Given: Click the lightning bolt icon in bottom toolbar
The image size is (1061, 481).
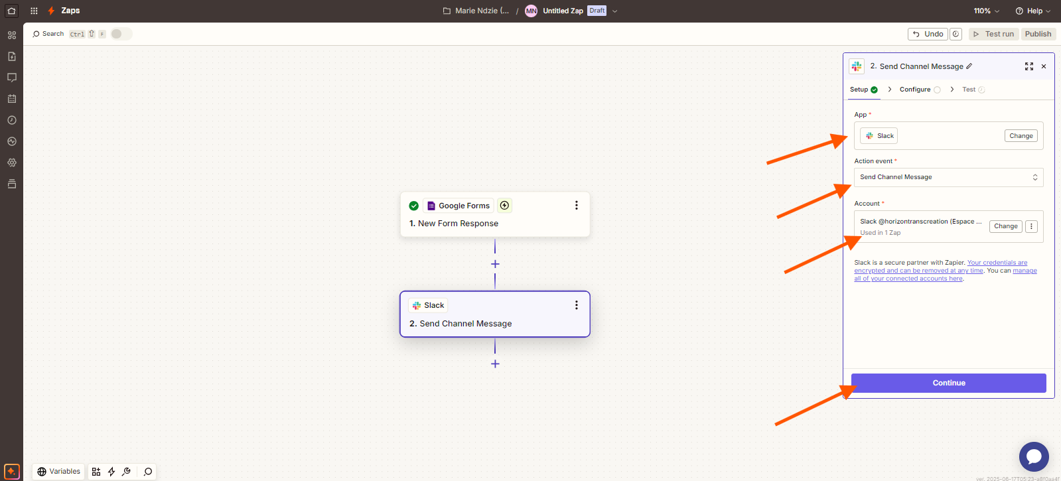Looking at the screenshot, I should (111, 472).
